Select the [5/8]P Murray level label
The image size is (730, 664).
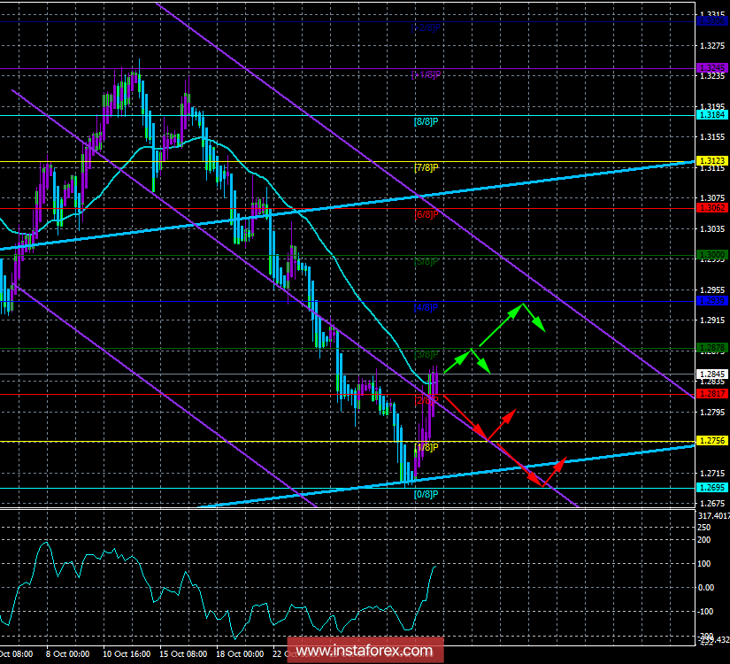tap(426, 261)
